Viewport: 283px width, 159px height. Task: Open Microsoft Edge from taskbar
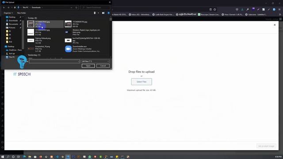point(24,157)
